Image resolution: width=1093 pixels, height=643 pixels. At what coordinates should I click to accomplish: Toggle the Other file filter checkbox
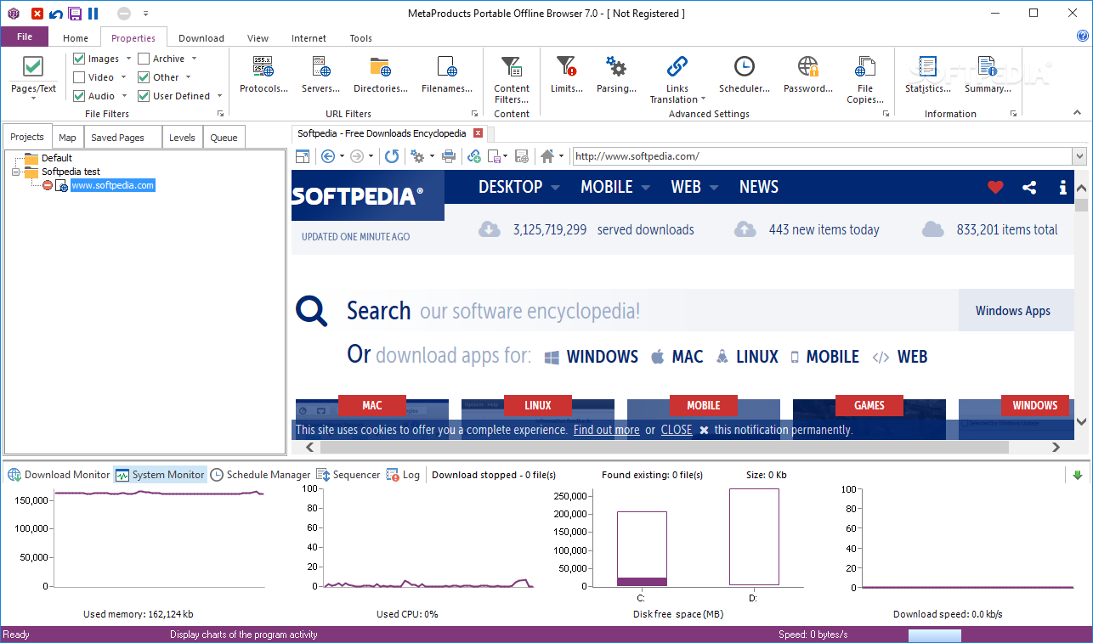pos(144,77)
